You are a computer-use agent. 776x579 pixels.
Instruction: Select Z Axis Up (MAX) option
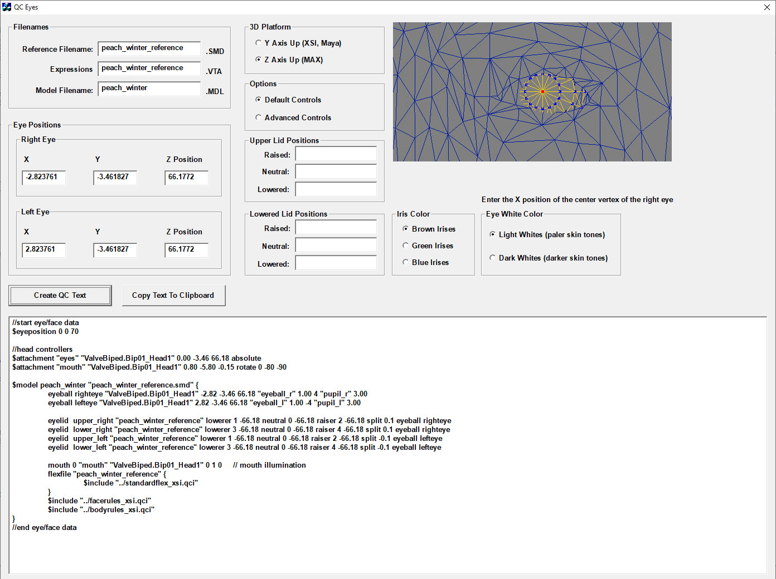click(259, 60)
